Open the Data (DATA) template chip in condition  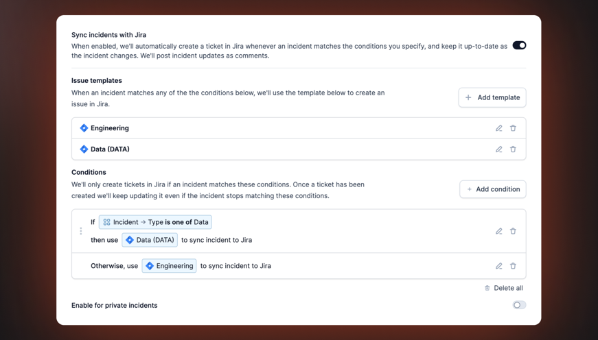(x=150, y=240)
